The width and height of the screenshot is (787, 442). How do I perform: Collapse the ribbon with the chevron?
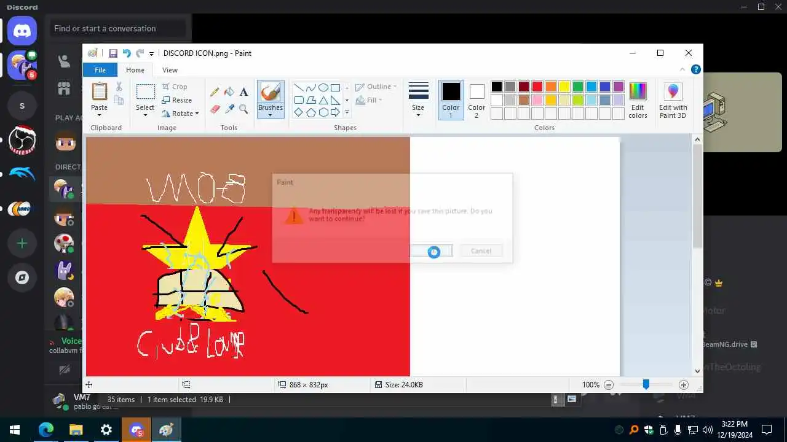click(x=682, y=69)
